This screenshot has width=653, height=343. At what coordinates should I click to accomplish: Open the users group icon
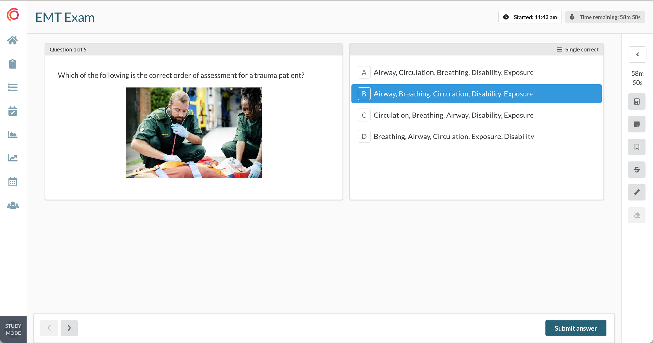tap(13, 205)
